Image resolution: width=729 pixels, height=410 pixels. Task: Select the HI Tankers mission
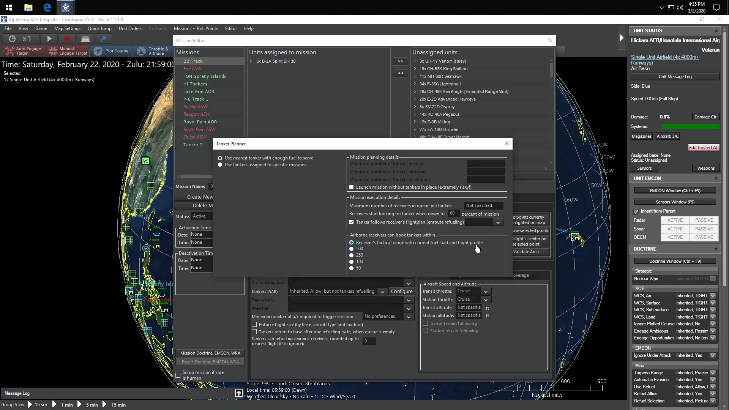pyautogui.click(x=195, y=84)
